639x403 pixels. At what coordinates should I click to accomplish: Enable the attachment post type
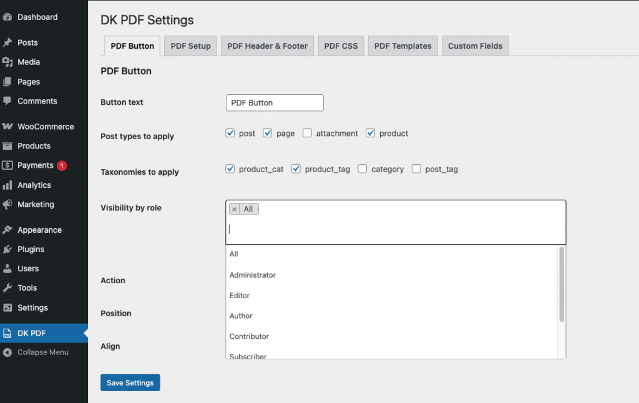tap(307, 133)
